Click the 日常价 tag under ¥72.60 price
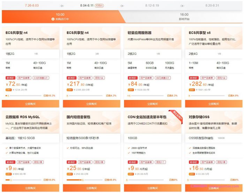The height and width of the screenshot is (193, 244). click(x=8, y=90)
